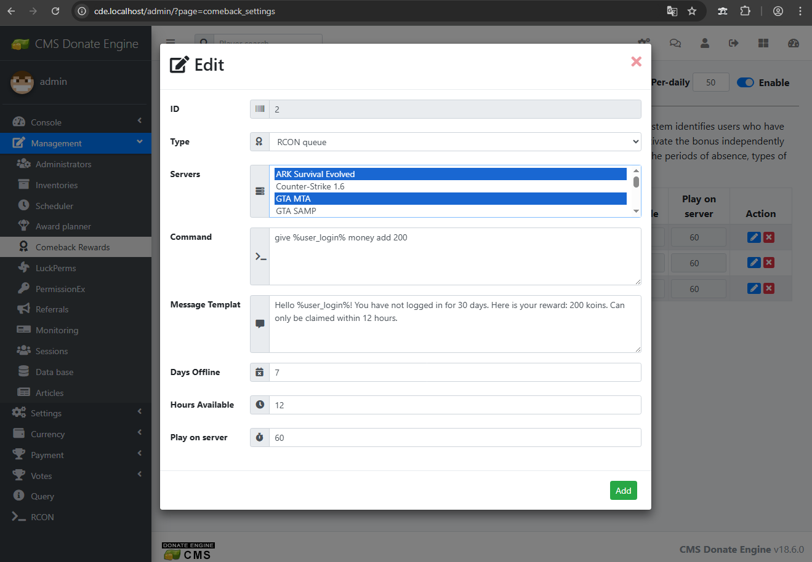Click the Days Offline input field
This screenshot has width=812, height=562.
pyautogui.click(x=454, y=373)
